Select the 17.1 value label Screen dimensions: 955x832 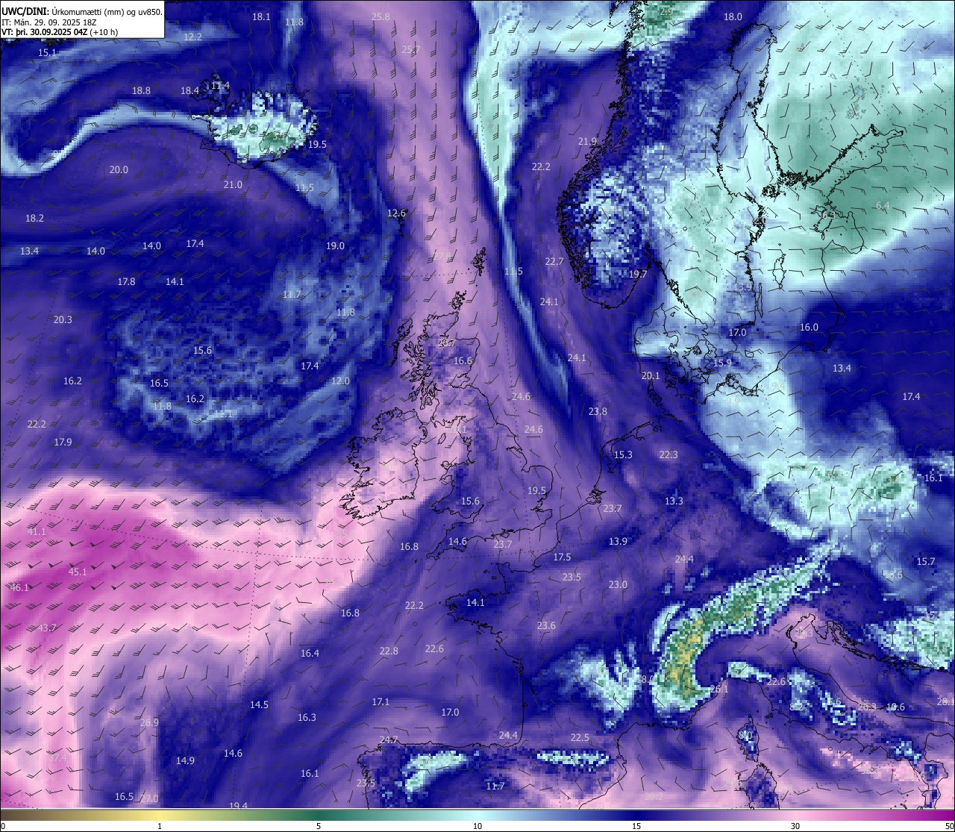tap(381, 701)
